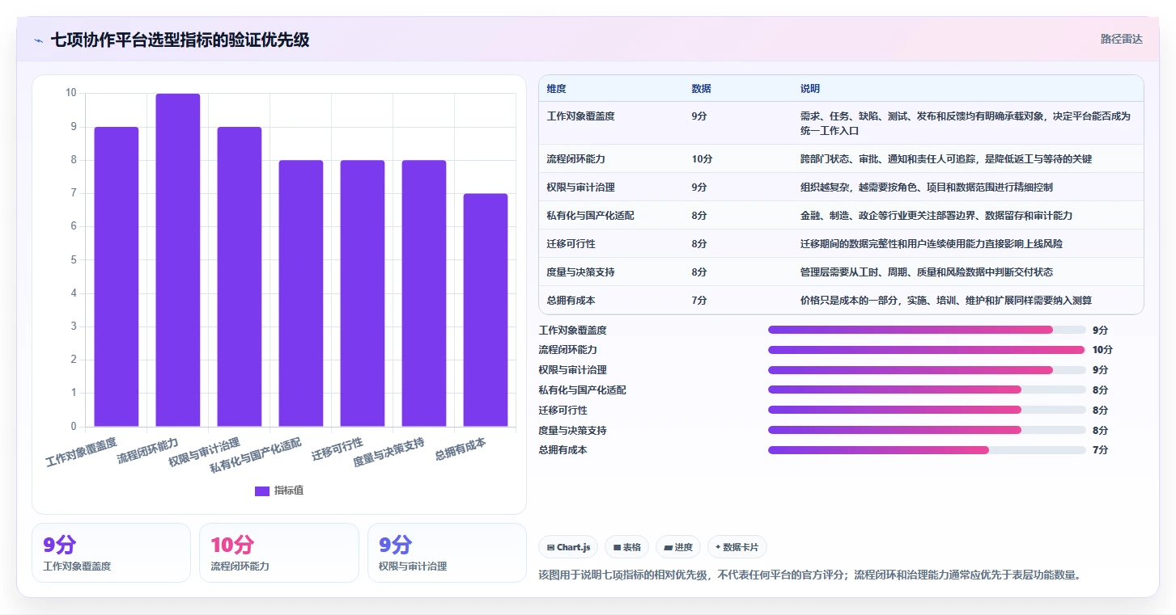Open the 工作对象覆盖度 9分 stat card
Image resolution: width=1176 pixels, height=615 pixels.
pos(111,553)
